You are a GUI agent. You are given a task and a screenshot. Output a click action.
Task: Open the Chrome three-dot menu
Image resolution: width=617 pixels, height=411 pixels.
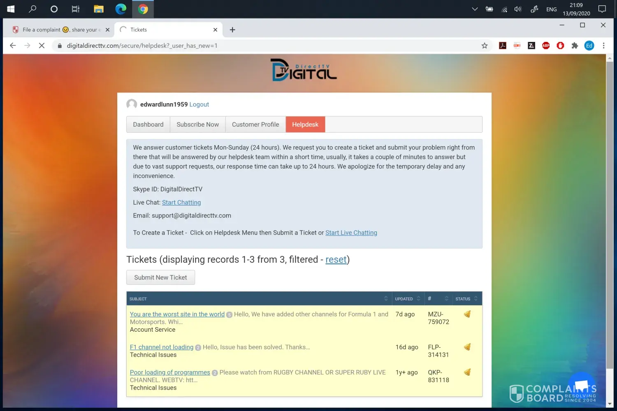point(603,46)
